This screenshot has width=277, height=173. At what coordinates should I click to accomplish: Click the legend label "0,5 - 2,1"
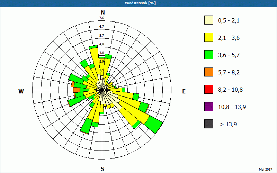tap(229, 21)
